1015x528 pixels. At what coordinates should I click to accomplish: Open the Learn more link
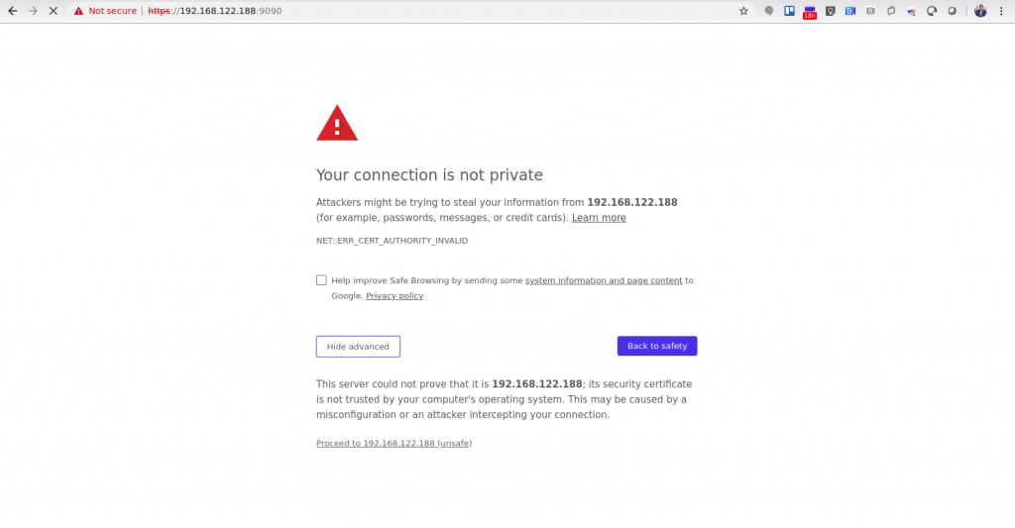point(599,218)
